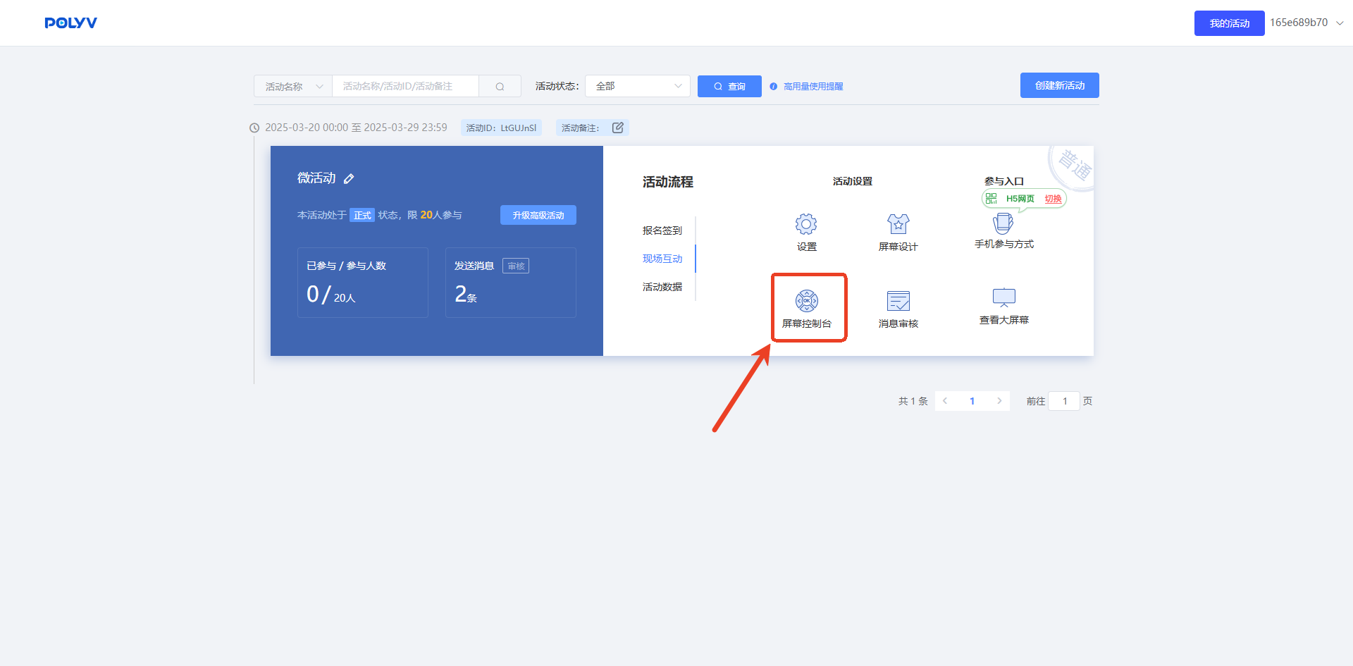Click the 创建新活动 button

[x=1059, y=85]
